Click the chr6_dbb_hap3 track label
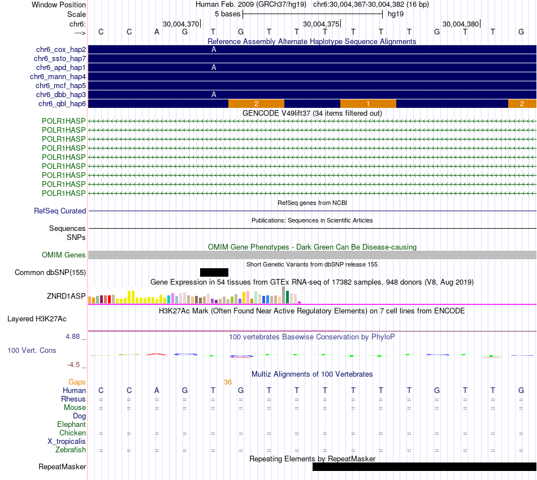This screenshot has width=537, height=480. click(61, 94)
